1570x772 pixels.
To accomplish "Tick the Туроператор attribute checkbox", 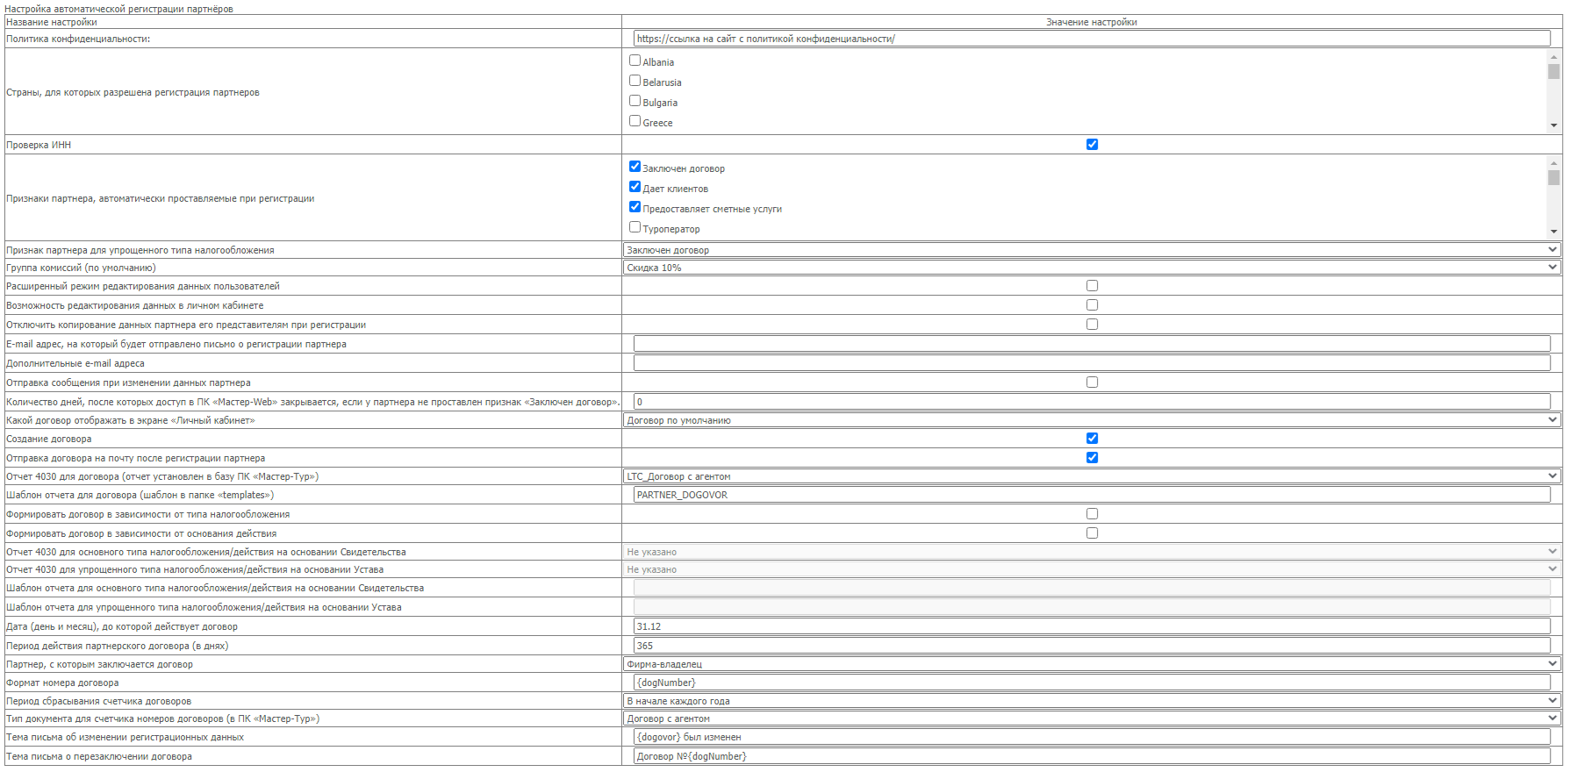I will tap(634, 227).
